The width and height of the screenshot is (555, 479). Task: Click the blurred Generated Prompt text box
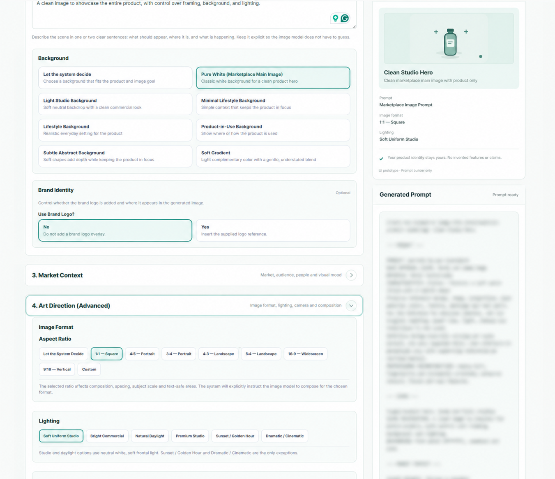point(449,345)
